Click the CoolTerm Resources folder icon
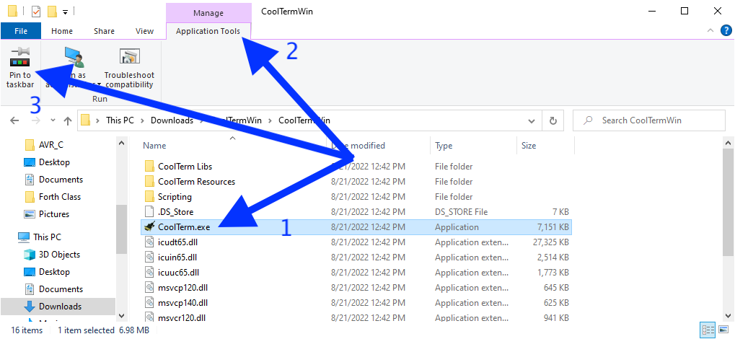This screenshot has height=339, width=735. tap(149, 182)
